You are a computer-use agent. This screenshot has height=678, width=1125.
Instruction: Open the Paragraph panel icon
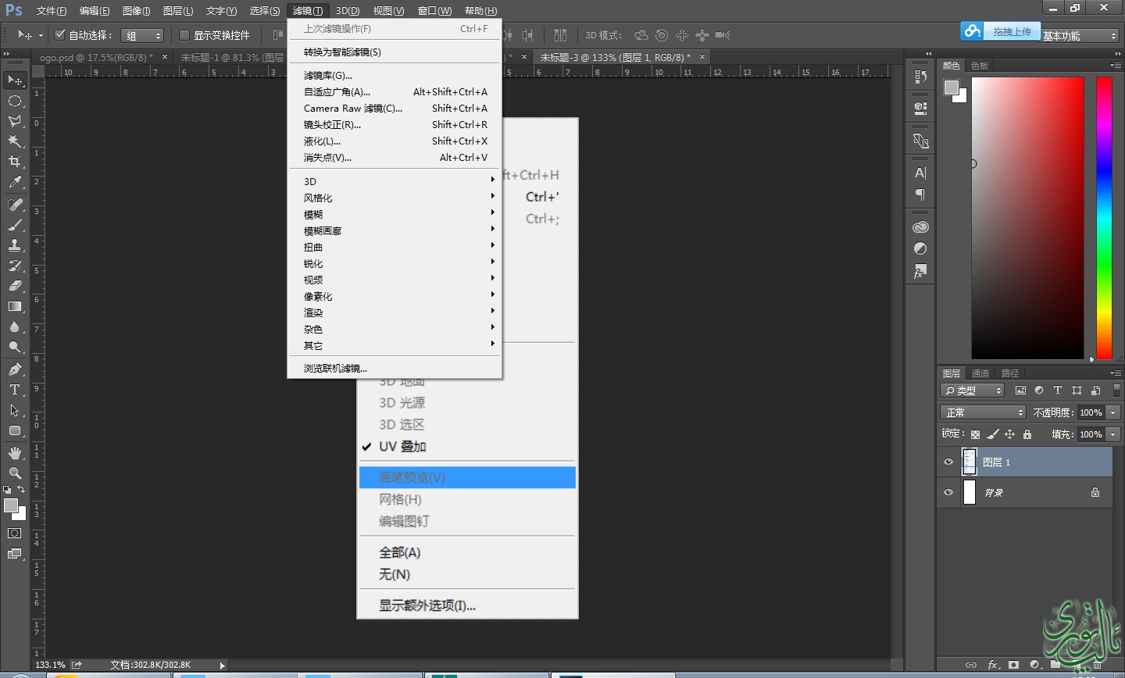pos(920,194)
